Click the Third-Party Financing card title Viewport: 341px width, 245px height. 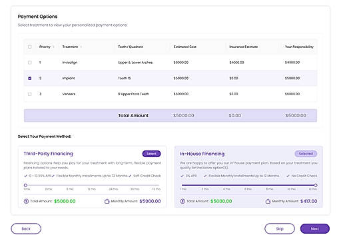click(48, 154)
